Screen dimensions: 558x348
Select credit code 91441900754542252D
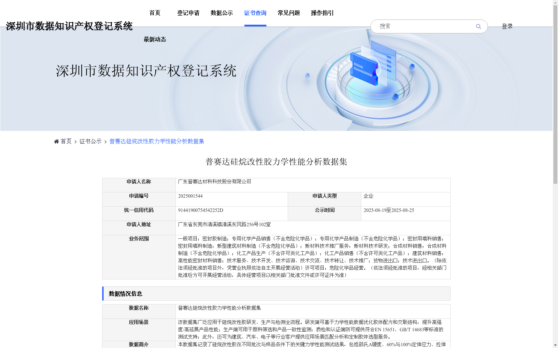coord(201,210)
